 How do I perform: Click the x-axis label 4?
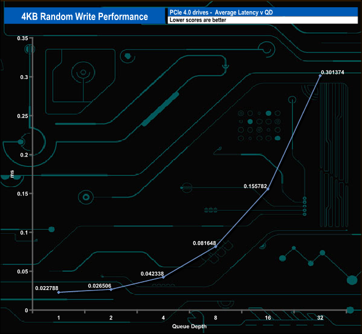tap(163, 318)
